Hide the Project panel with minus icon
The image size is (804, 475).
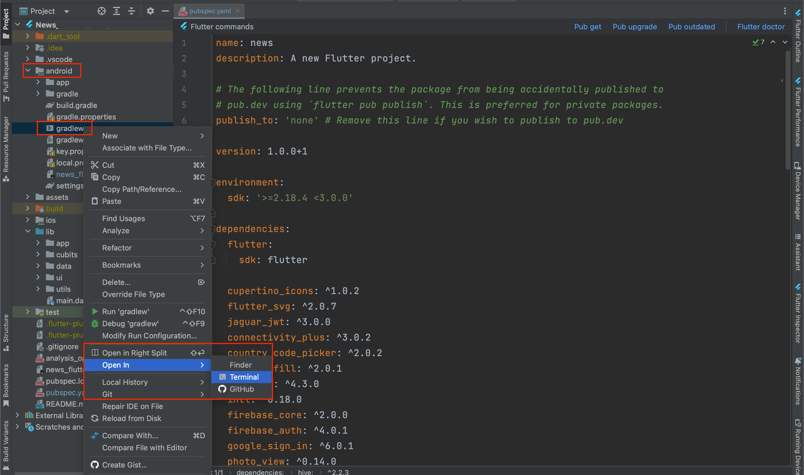click(x=165, y=11)
